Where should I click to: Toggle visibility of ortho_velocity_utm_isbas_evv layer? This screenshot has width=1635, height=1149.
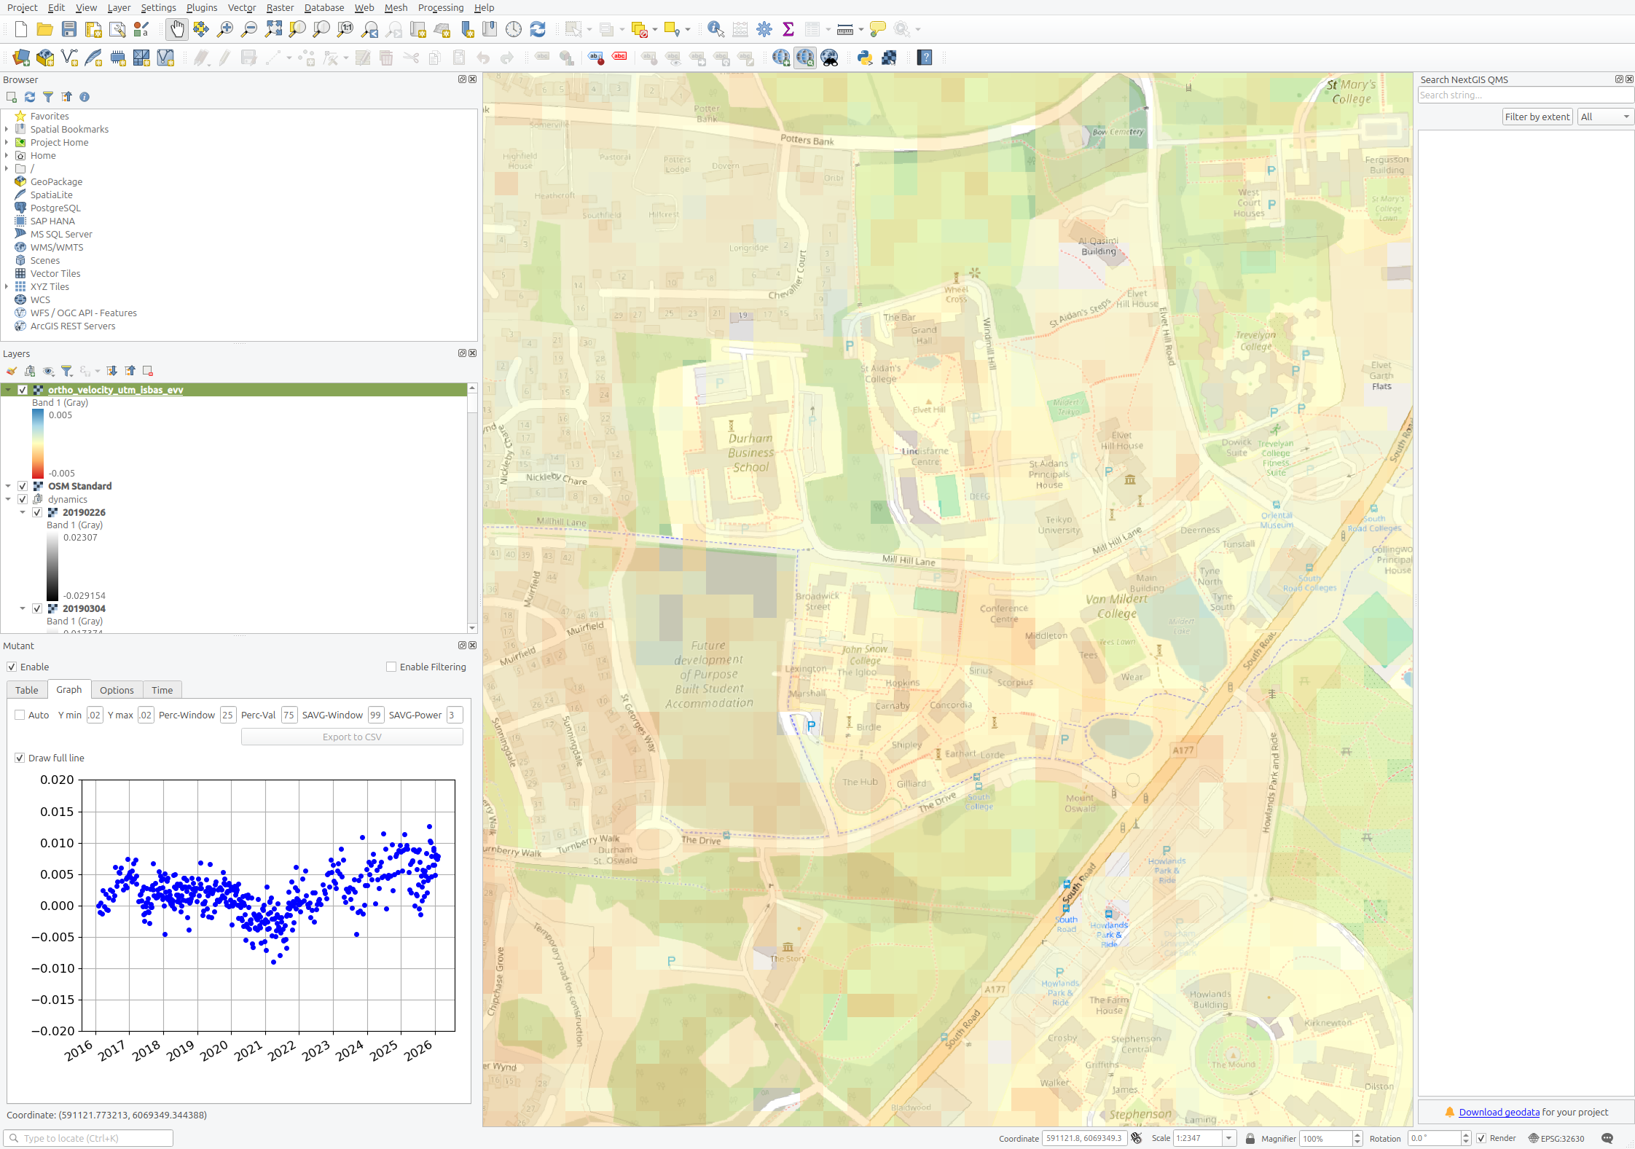tap(23, 390)
